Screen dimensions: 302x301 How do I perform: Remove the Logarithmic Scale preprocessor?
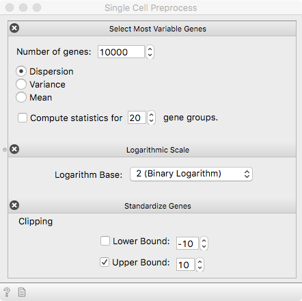pyautogui.click(x=14, y=149)
